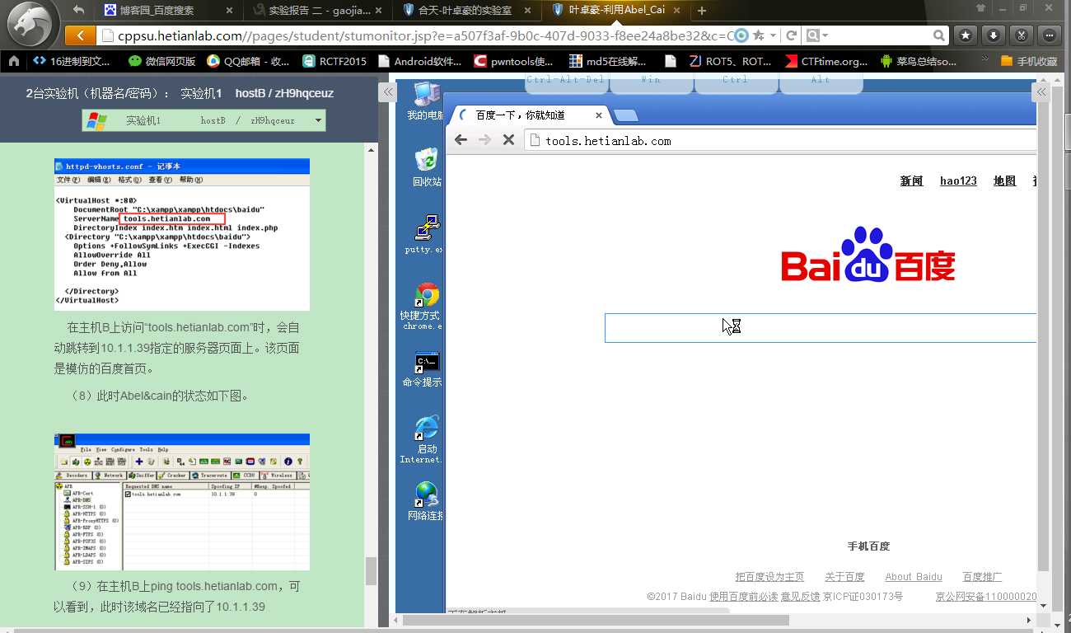1071x633 pixels.
Task: Click the 地图 link
Action: click(1004, 181)
